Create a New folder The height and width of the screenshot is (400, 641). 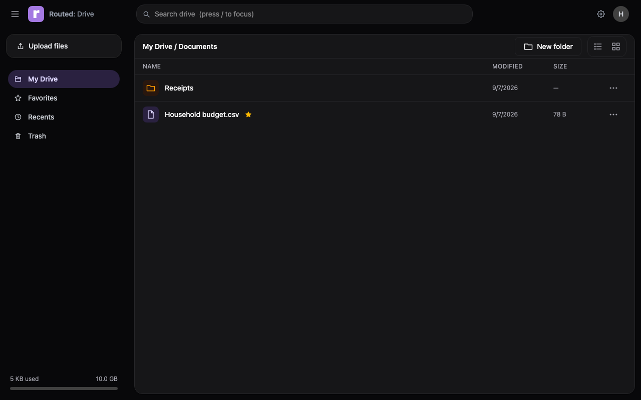pos(548,46)
